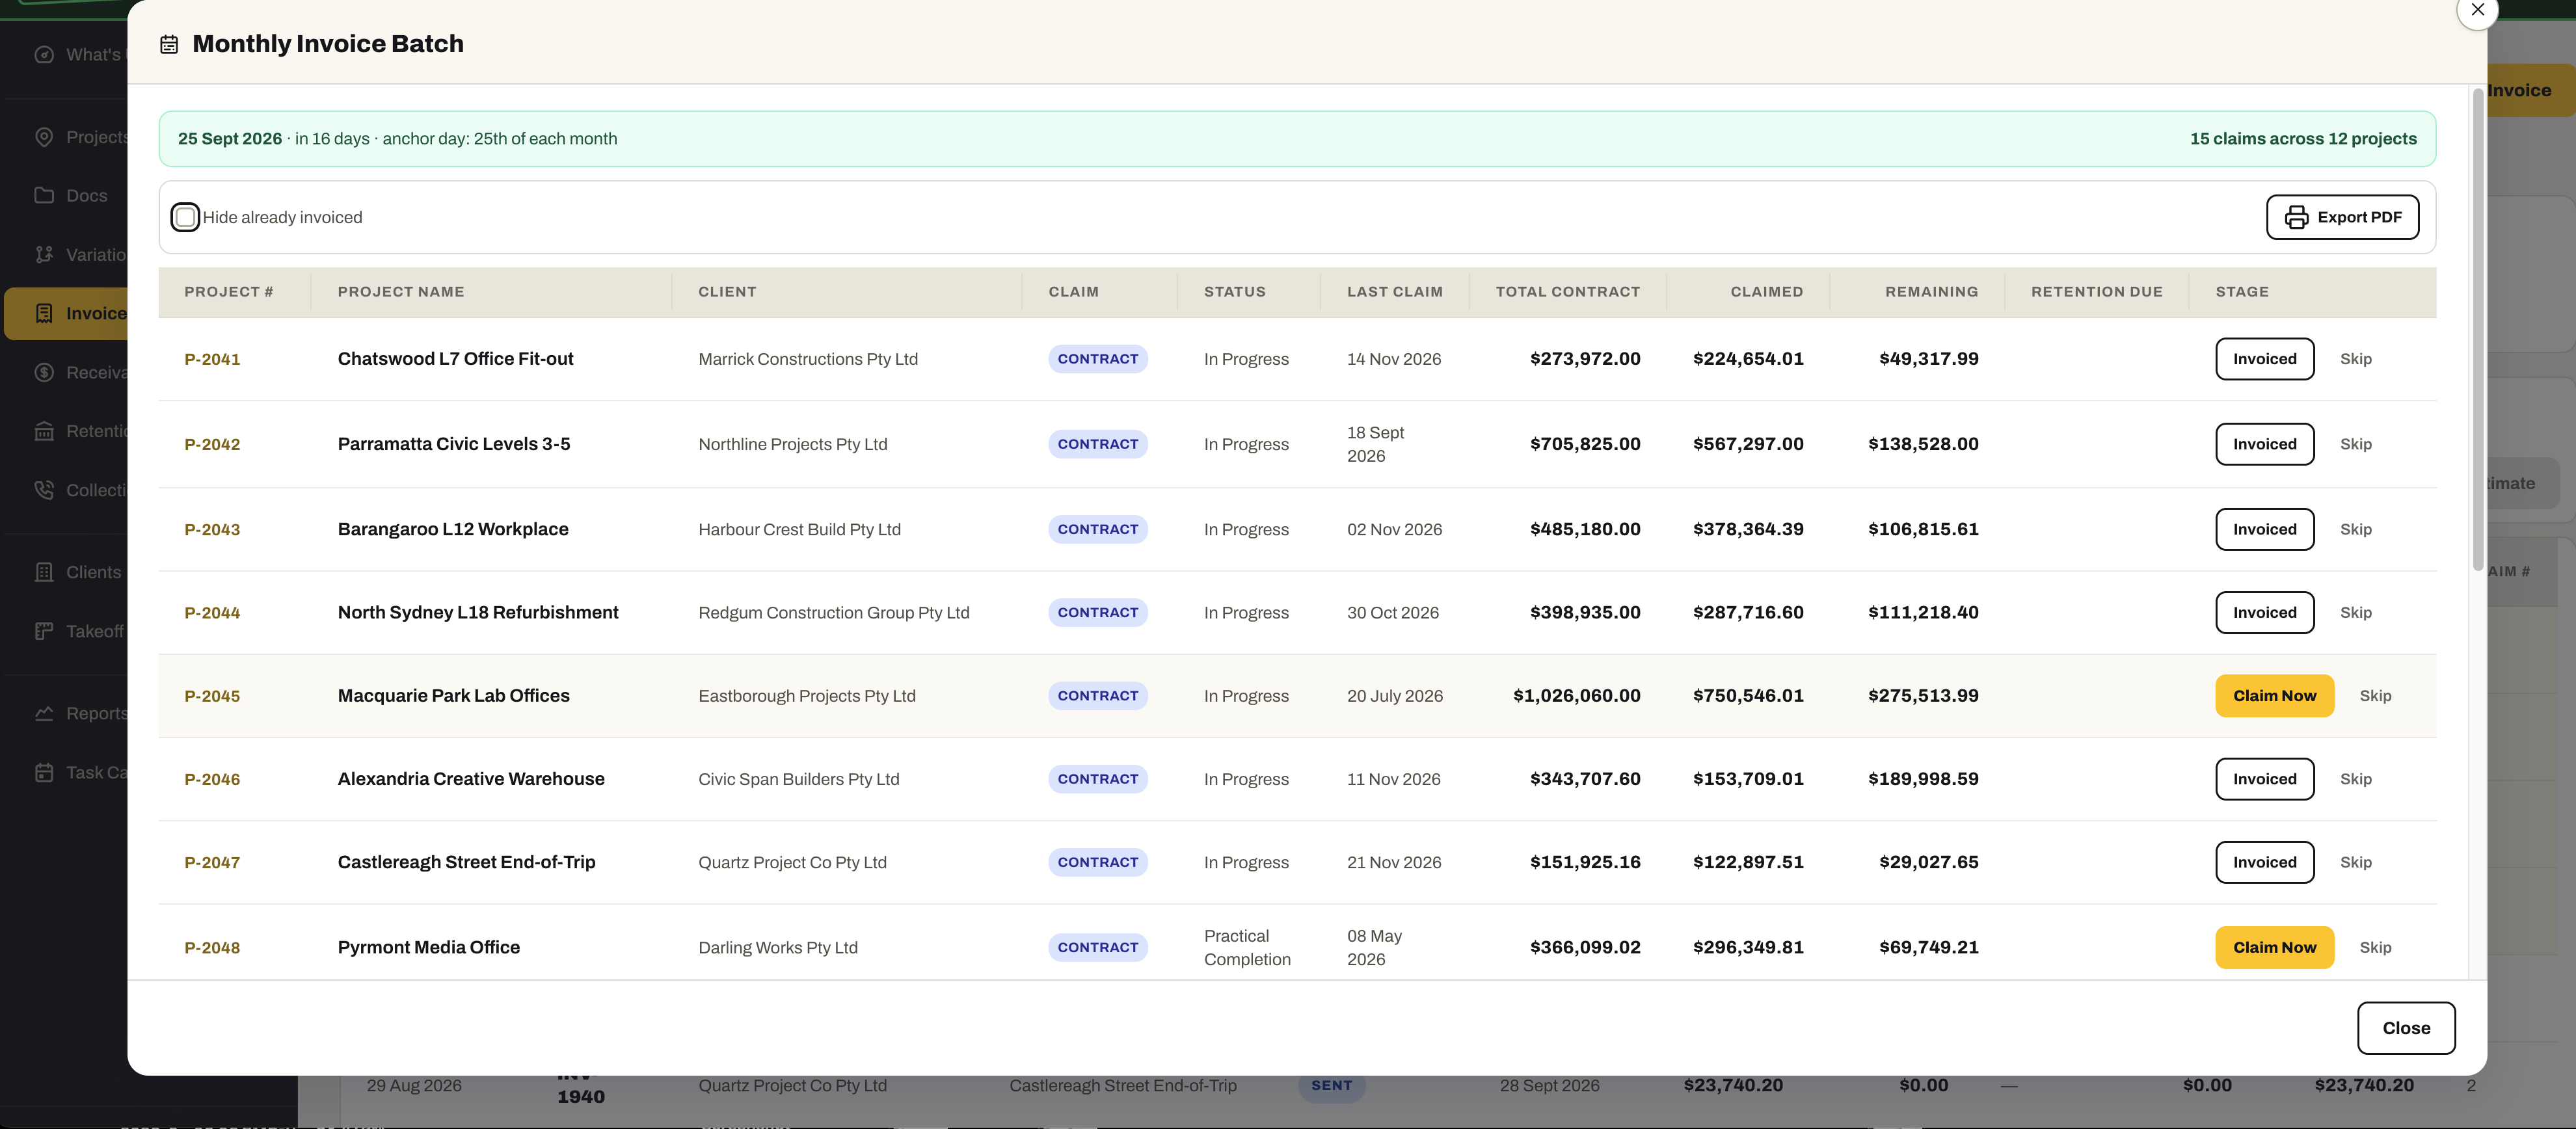Click the calendar icon beside Monthly Invoice Batch
This screenshot has height=1129, width=2576.
[169, 44]
